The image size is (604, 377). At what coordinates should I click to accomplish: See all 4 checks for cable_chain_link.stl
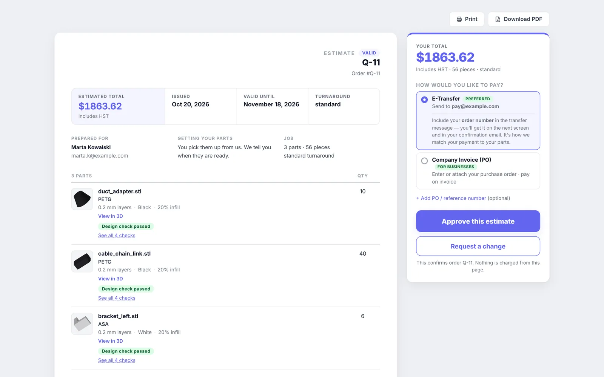pyautogui.click(x=117, y=298)
